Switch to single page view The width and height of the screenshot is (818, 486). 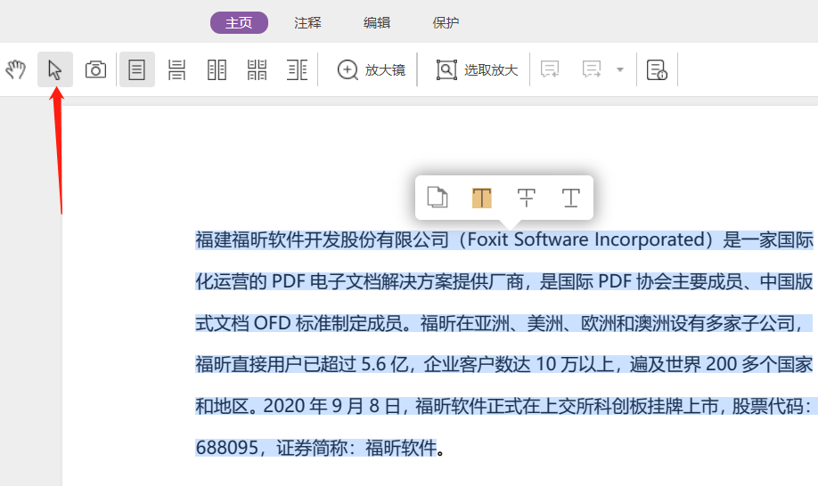136,69
